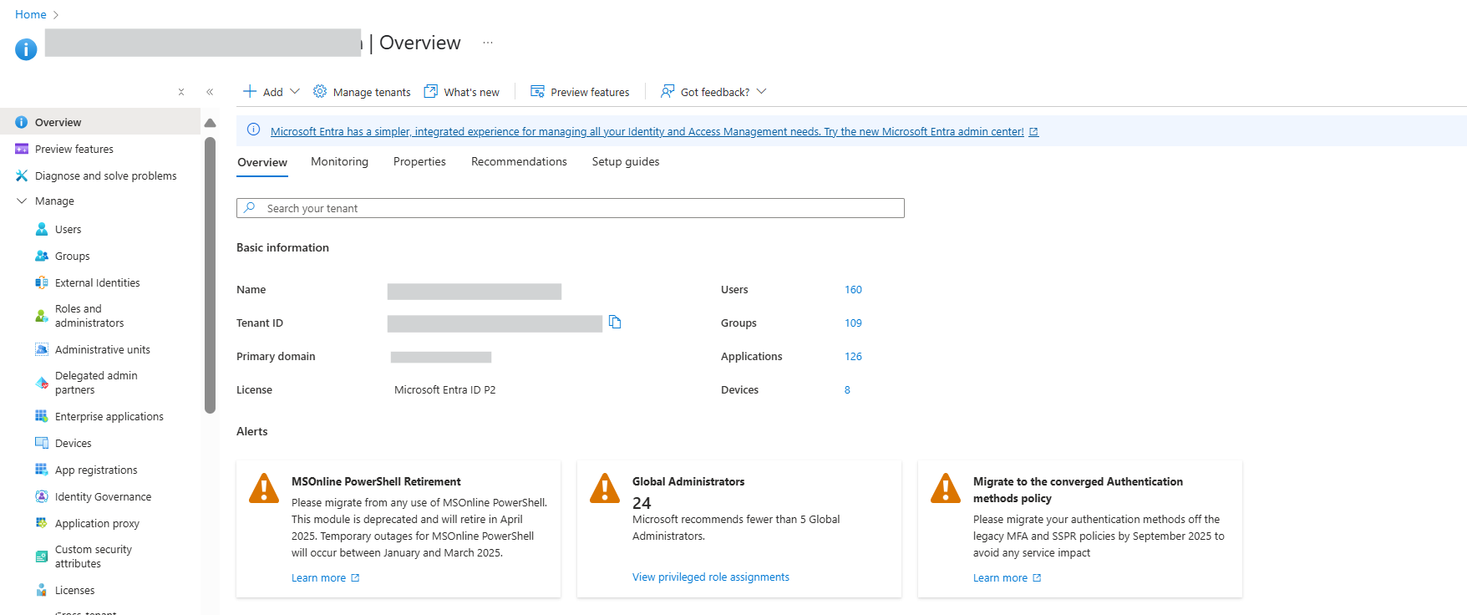Open the Got feedback dropdown arrow
Viewport: 1467px width, 615px height.
(761, 91)
